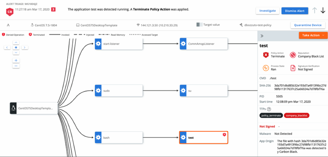Pan process graph up arrow
This screenshot has height=157, width=328.
[16, 43]
